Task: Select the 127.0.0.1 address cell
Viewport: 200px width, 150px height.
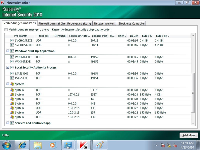Action: click(73, 94)
